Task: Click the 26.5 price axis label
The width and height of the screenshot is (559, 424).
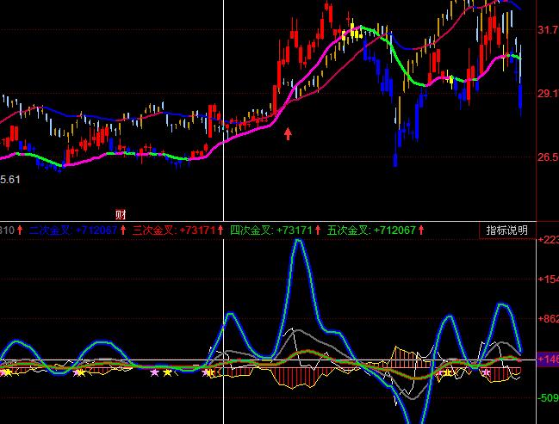Action: pos(547,157)
